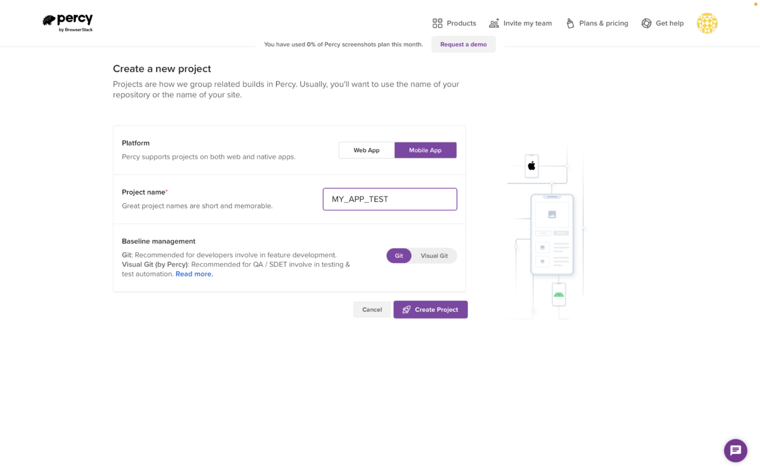Select the Mobile App platform option
This screenshot has height=475, width=760.
tap(426, 150)
